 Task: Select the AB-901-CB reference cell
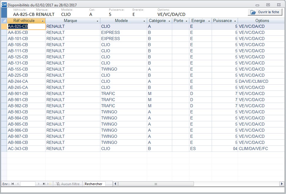tap(26, 93)
